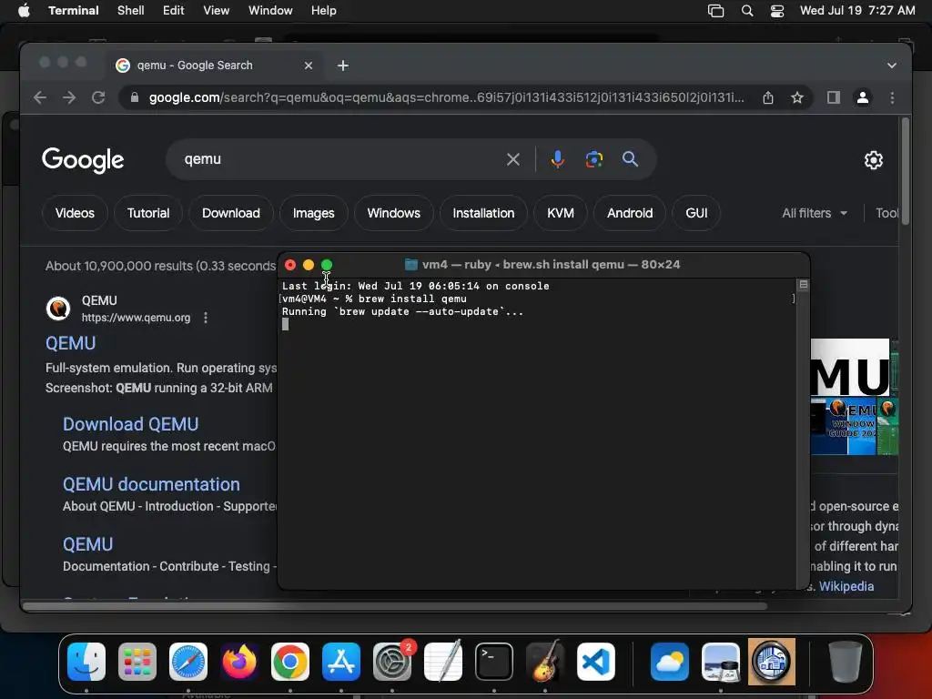Open the Edit menu
Image resolution: width=932 pixels, height=699 pixels.
pos(174,11)
